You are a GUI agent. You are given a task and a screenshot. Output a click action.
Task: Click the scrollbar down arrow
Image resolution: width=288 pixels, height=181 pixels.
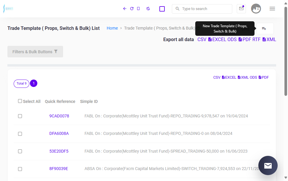pos(286,177)
